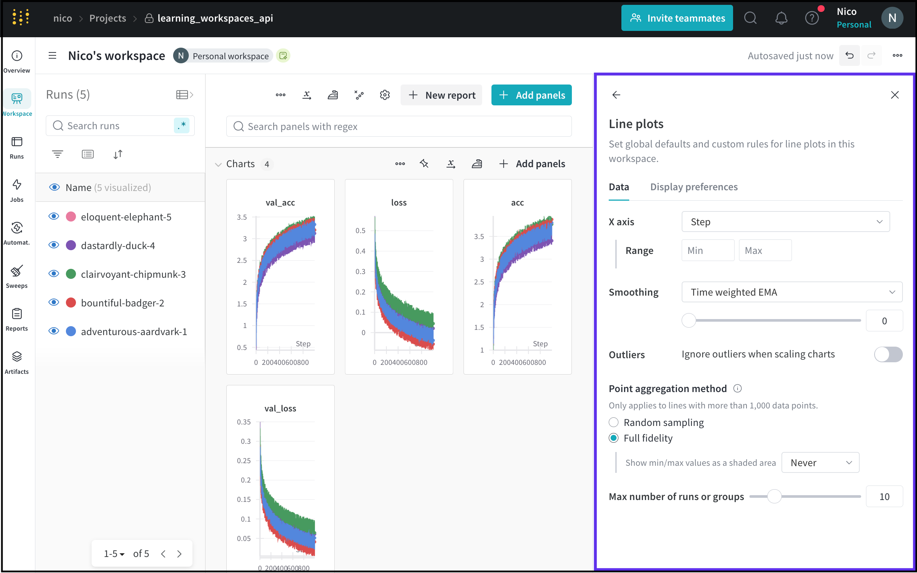The height and width of the screenshot is (573, 917).
Task: Open the Smoothing Time weighted EMA dropdown
Action: click(x=792, y=292)
